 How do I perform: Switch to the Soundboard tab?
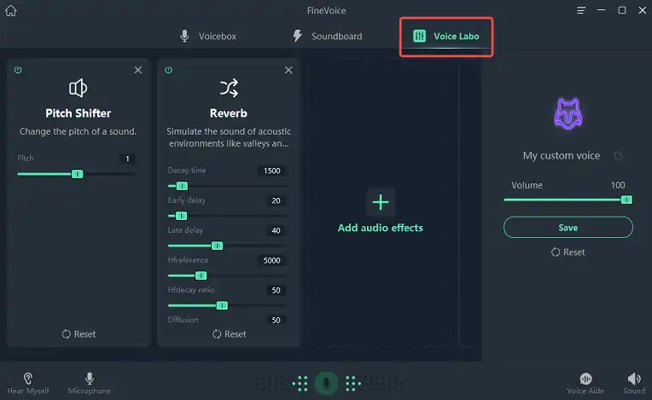pyautogui.click(x=327, y=36)
